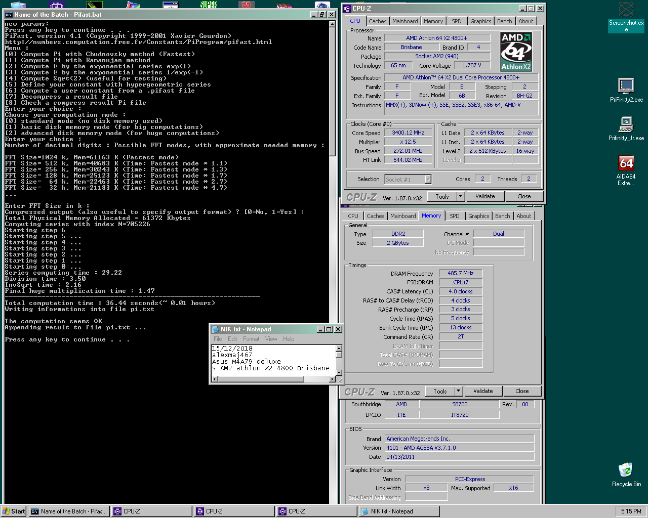The width and height of the screenshot is (648, 518).
Task: Select Mainboard tab in the Memory CPU-Z window
Action: (403, 216)
